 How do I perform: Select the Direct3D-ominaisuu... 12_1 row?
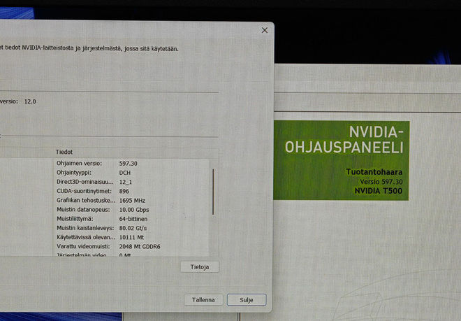[x=131, y=182]
